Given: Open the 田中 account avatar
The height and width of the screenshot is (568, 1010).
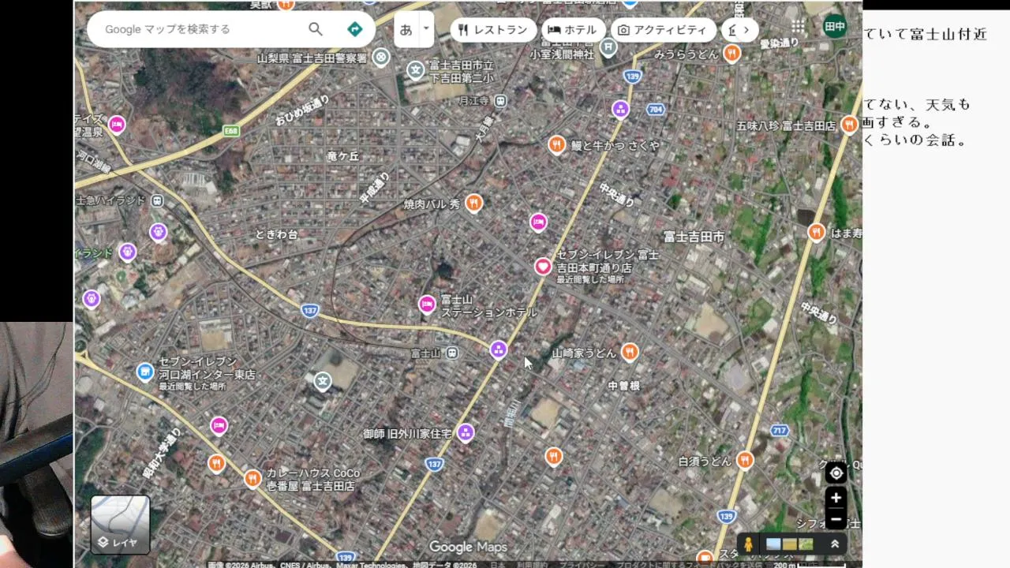Looking at the screenshot, I should tap(835, 27).
